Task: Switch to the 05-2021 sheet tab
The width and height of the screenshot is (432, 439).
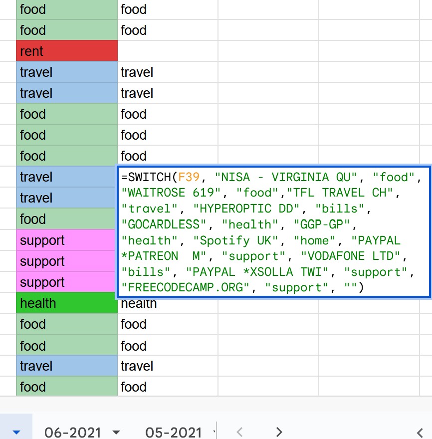Action: (x=173, y=433)
